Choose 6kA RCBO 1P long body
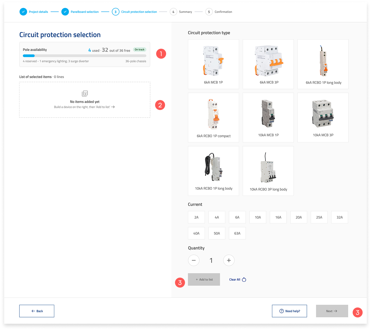371x330 pixels. click(323, 64)
